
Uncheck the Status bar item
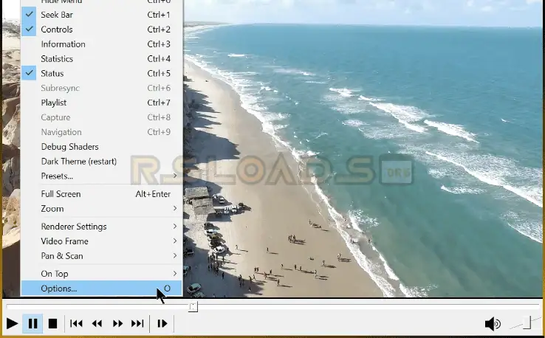pyautogui.click(x=101, y=73)
